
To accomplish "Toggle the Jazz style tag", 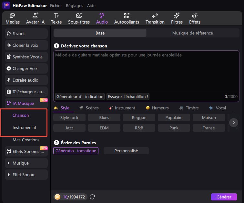I will pos(69,128).
